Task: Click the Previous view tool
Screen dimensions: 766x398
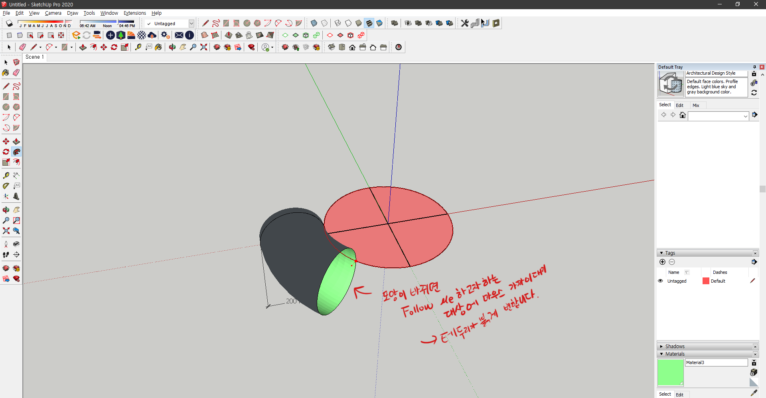Action: [x=16, y=231]
